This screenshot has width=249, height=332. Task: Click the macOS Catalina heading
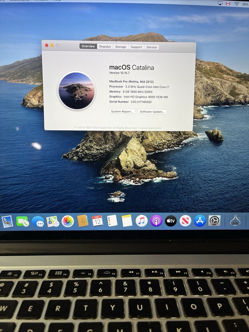pyautogui.click(x=132, y=68)
